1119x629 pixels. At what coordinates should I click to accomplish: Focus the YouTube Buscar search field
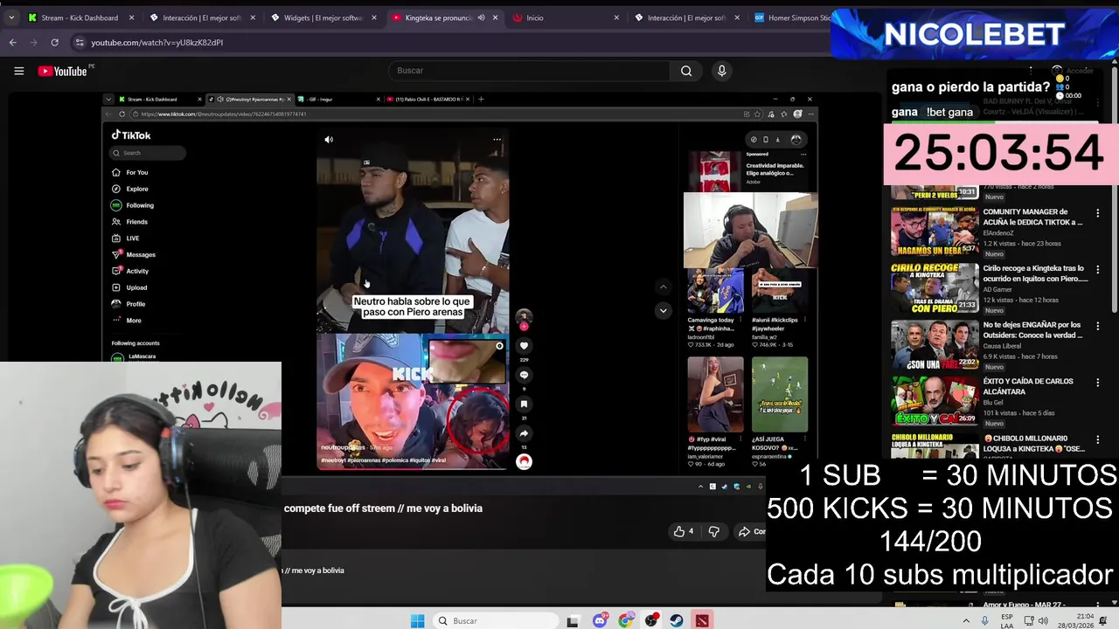529,71
